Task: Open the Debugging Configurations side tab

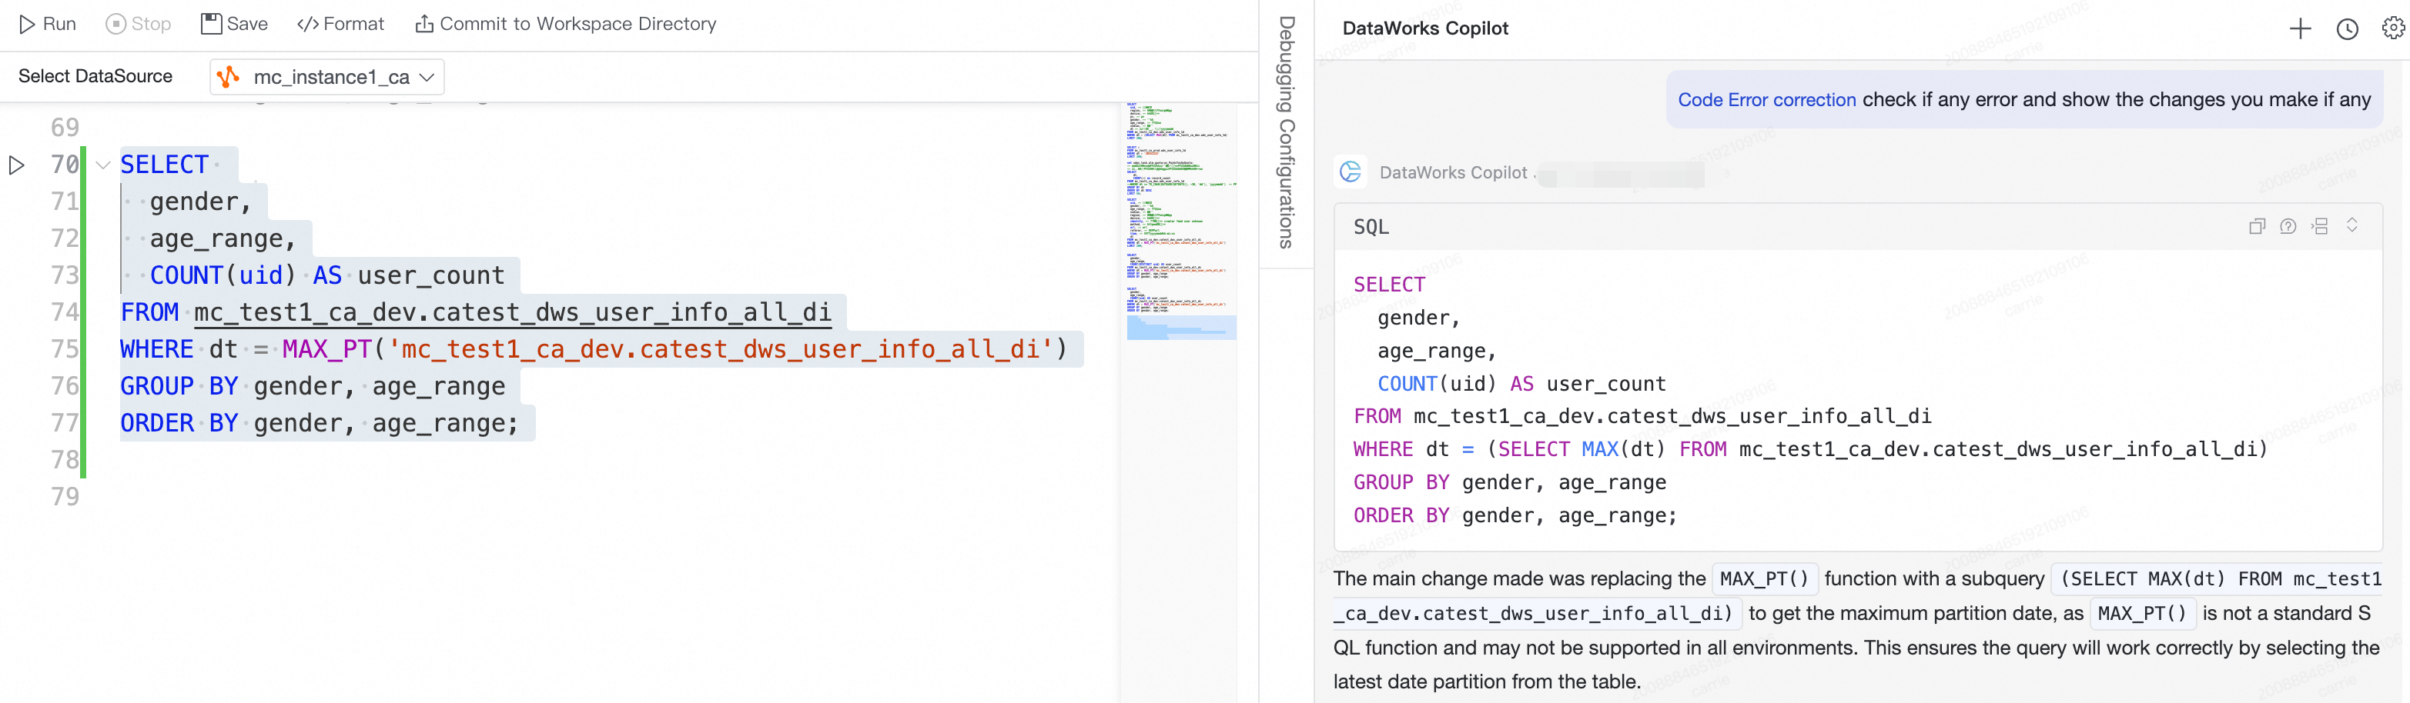Action: tap(1287, 132)
